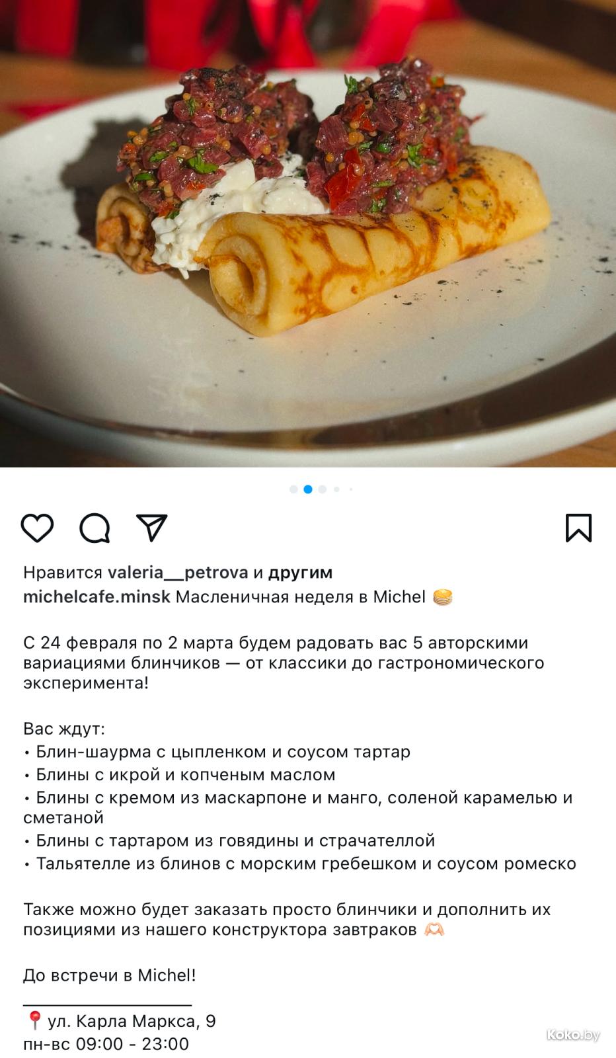Select the active second carousel dot
Image resolution: width=616 pixels, height=1058 pixels.
coord(308,489)
